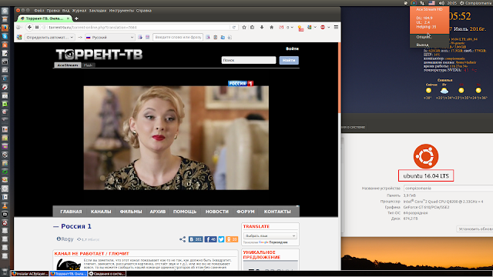Open КАНАЛЫ in site navigation
The width and height of the screenshot is (493, 277).
tap(101, 212)
